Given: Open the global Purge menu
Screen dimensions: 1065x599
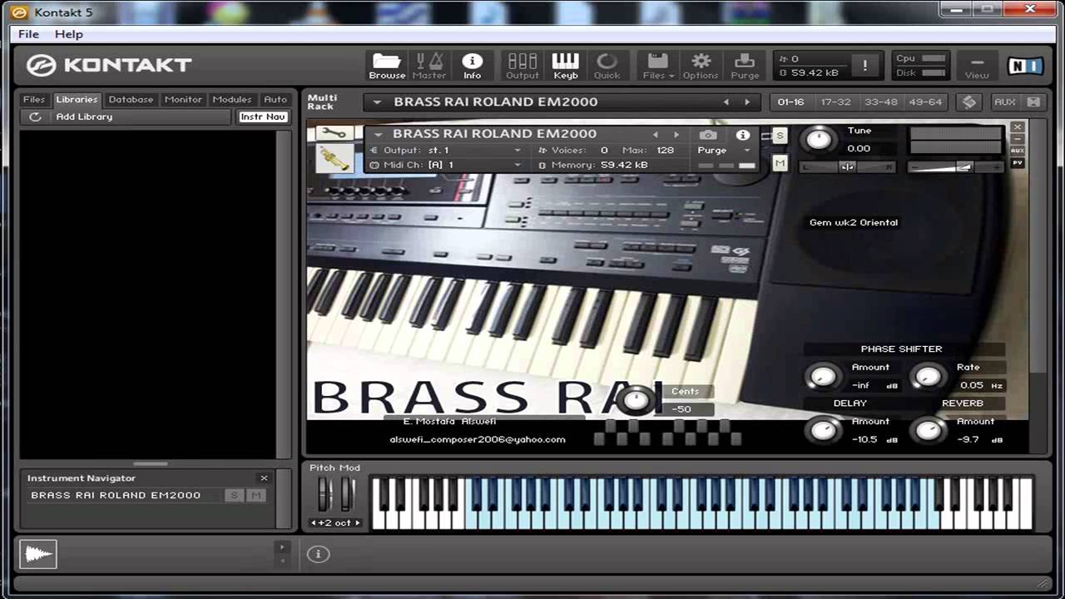Looking at the screenshot, I should 745,66.
